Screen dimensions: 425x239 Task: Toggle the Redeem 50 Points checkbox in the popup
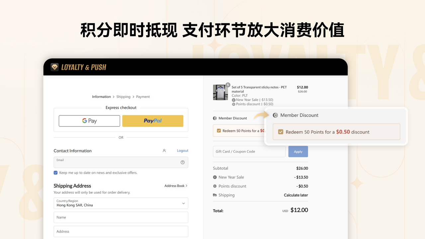281,132
